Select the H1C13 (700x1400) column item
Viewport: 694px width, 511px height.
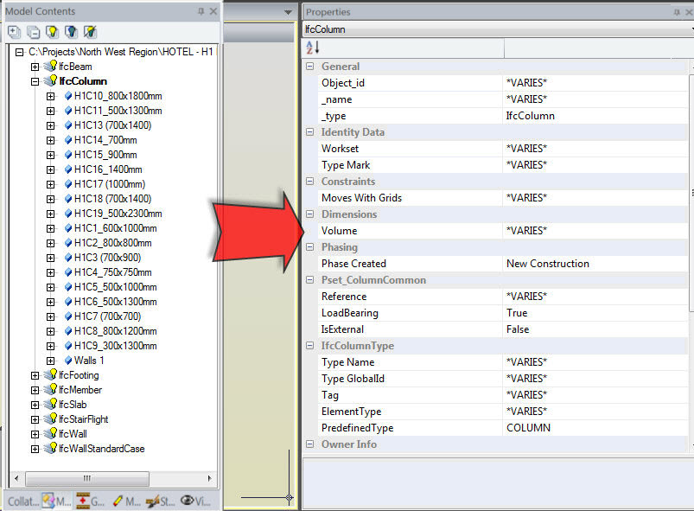pos(113,125)
